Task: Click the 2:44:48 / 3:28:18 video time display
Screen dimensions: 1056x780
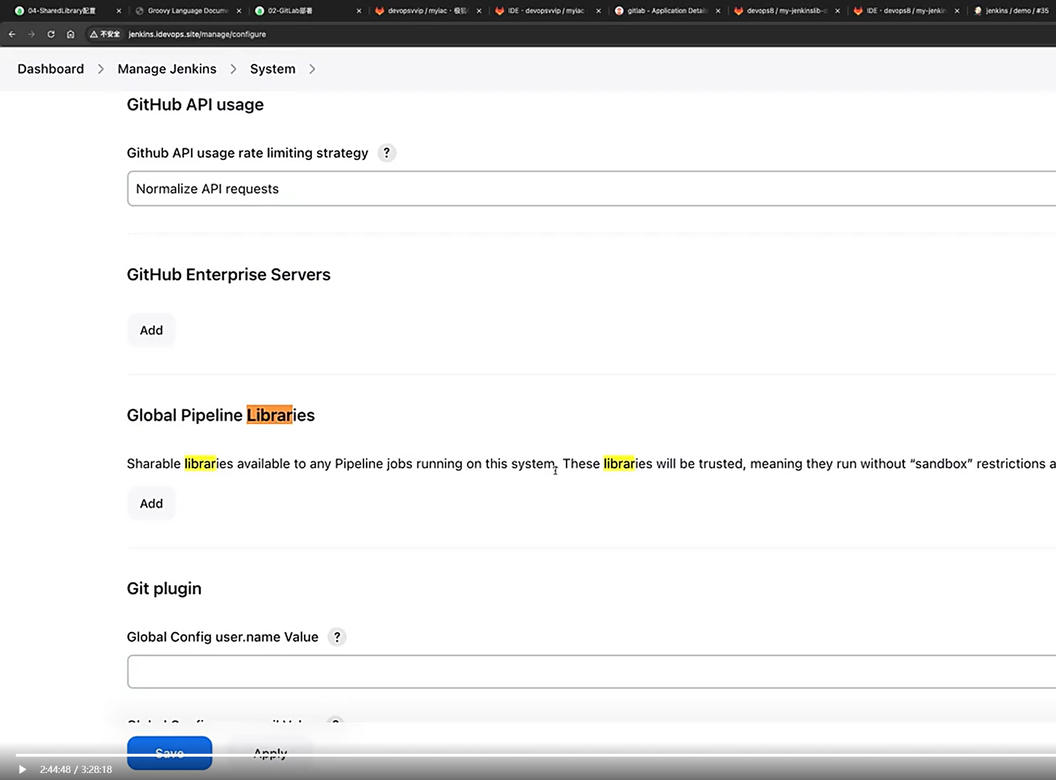Action: tap(76, 770)
